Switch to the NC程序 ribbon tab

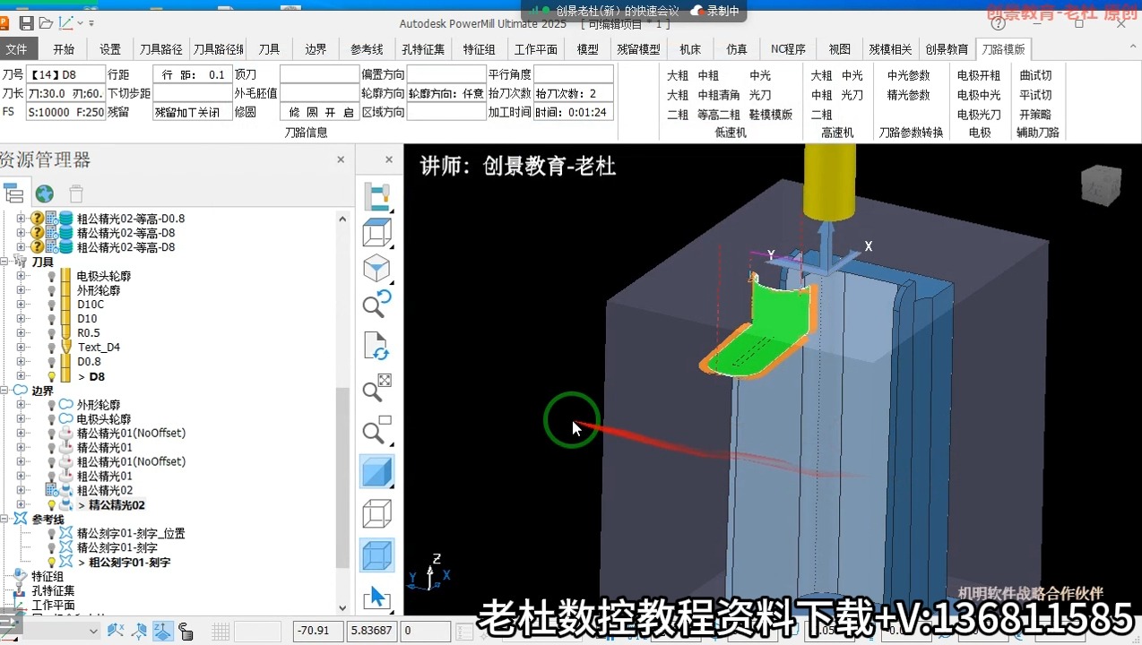789,49
